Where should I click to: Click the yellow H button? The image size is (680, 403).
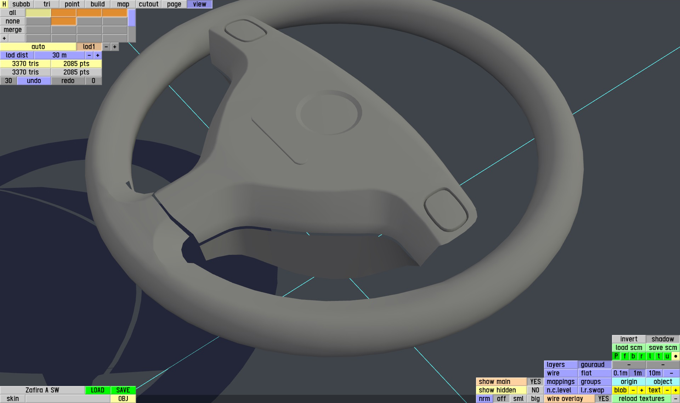4,4
